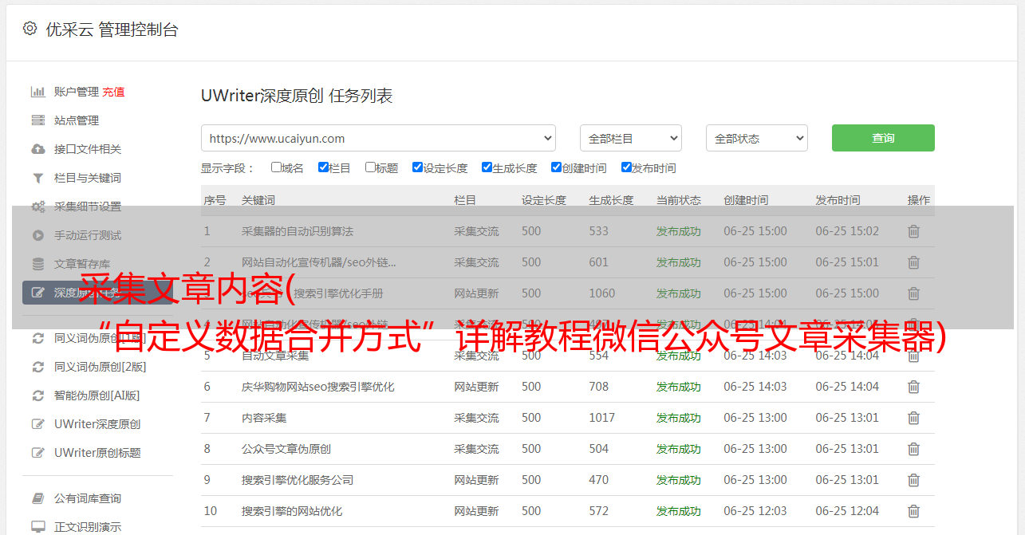Delete row 1 using its trash icon

(913, 231)
